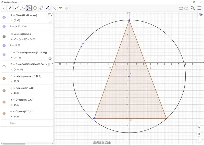The height and width of the screenshot is (145, 204).
Task: Zoom in on the graphics view
Action: coord(199,128)
